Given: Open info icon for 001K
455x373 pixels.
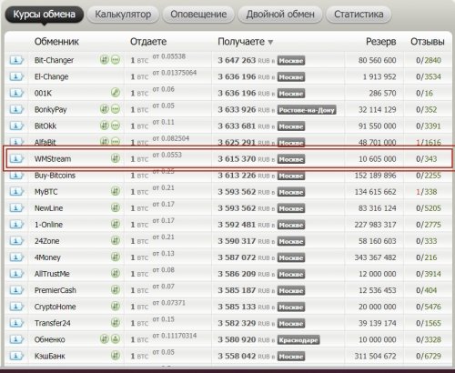Looking at the screenshot, I should pyautogui.click(x=16, y=93).
